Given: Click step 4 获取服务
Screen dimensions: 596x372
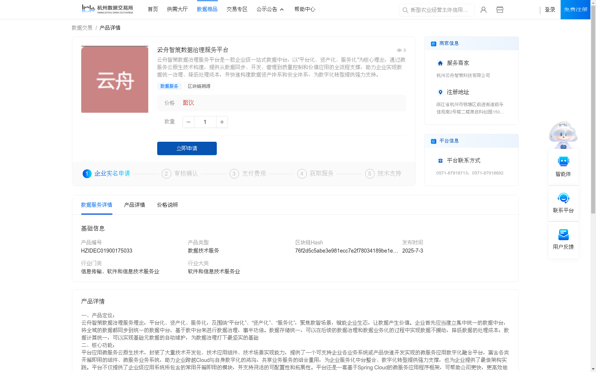Looking at the screenshot, I should coord(316,174).
